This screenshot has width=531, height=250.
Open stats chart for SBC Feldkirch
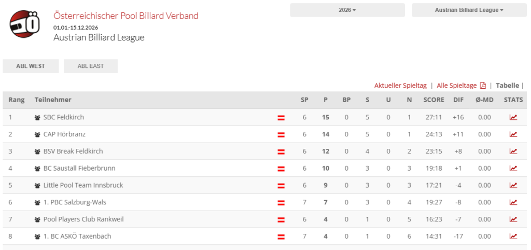[513, 117]
